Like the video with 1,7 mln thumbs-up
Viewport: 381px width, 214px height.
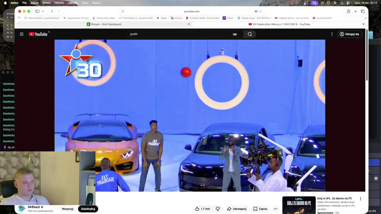pos(202,209)
